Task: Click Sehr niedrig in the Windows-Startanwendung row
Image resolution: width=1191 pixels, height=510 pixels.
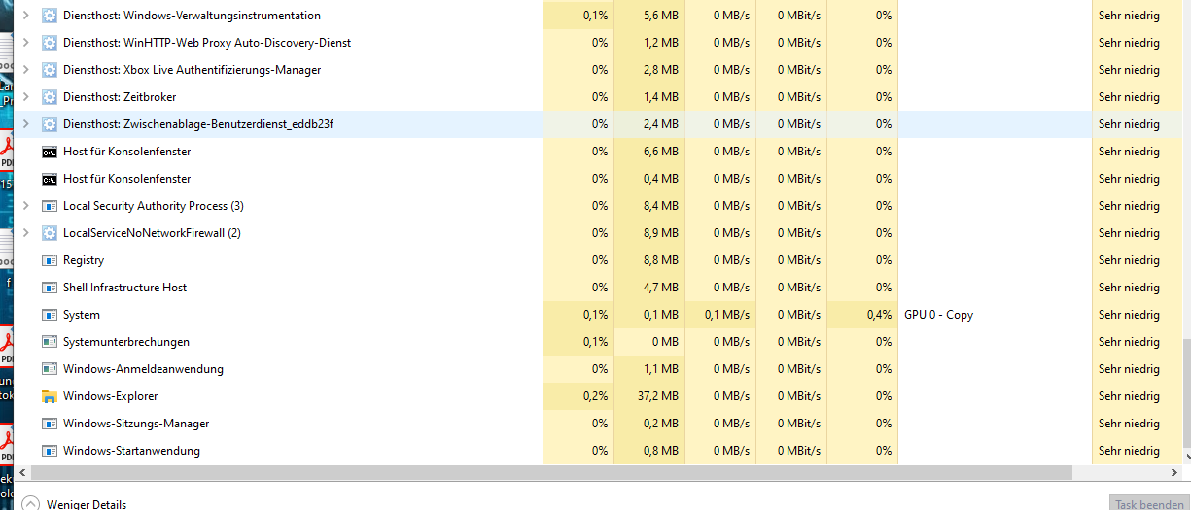Action: click(1129, 451)
